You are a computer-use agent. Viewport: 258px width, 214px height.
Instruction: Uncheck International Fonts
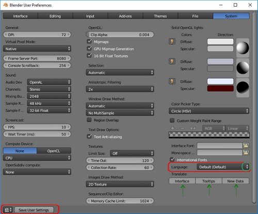click(172, 159)
